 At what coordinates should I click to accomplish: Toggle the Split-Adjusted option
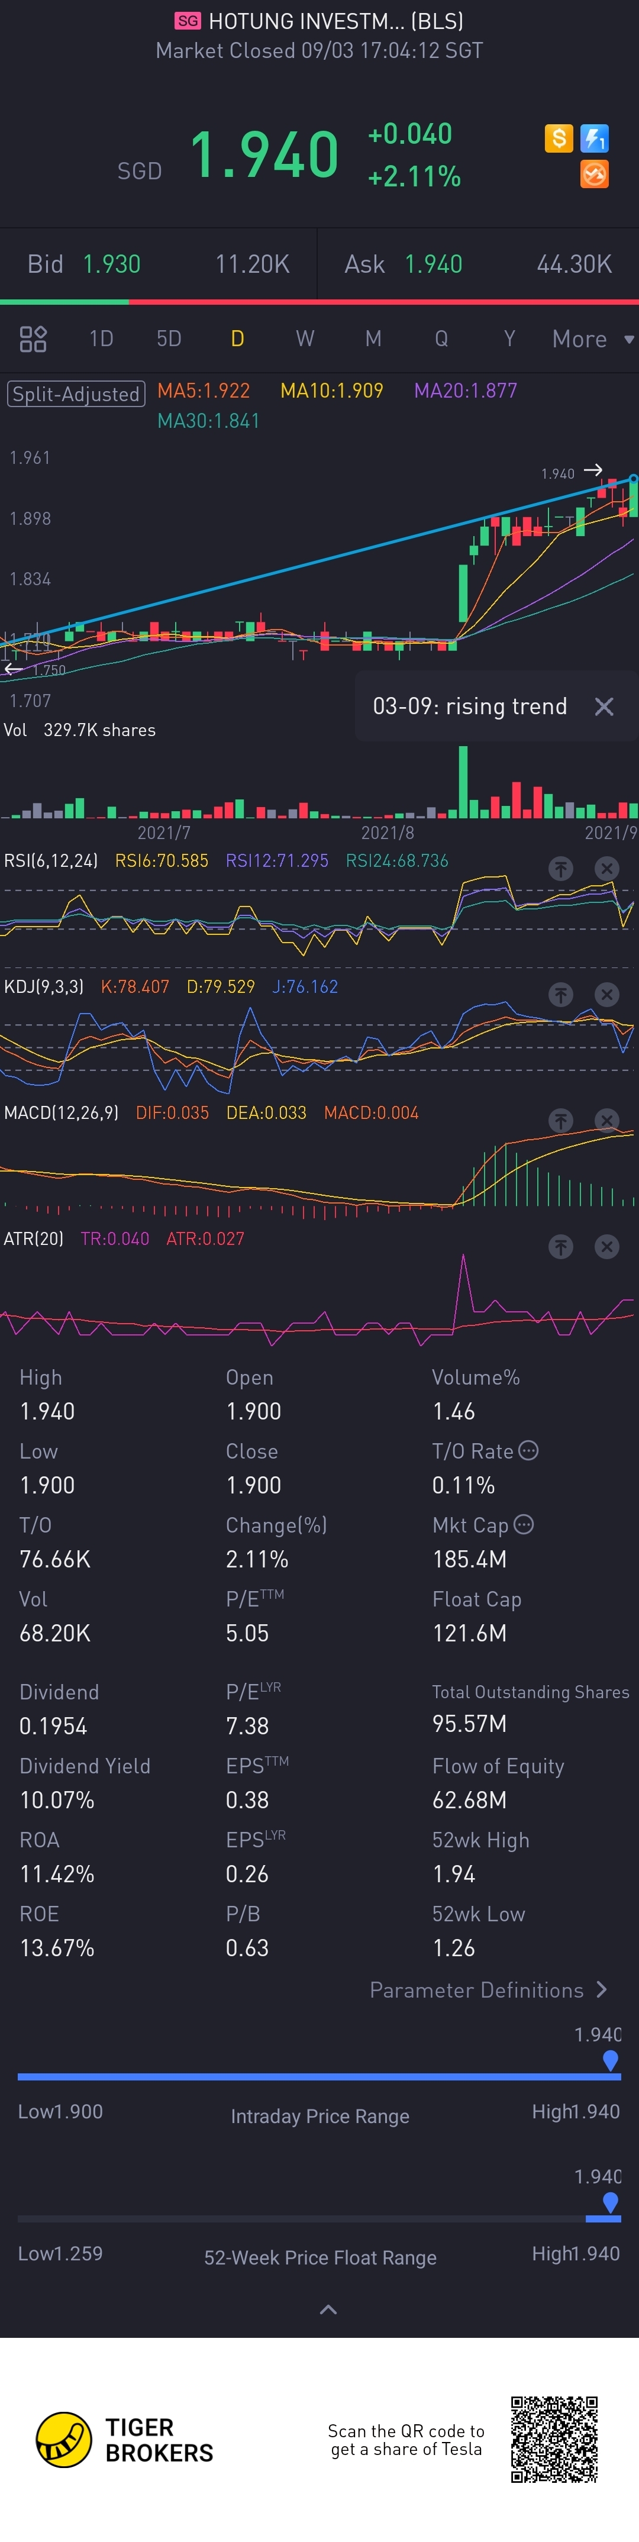tap(76, 393)
